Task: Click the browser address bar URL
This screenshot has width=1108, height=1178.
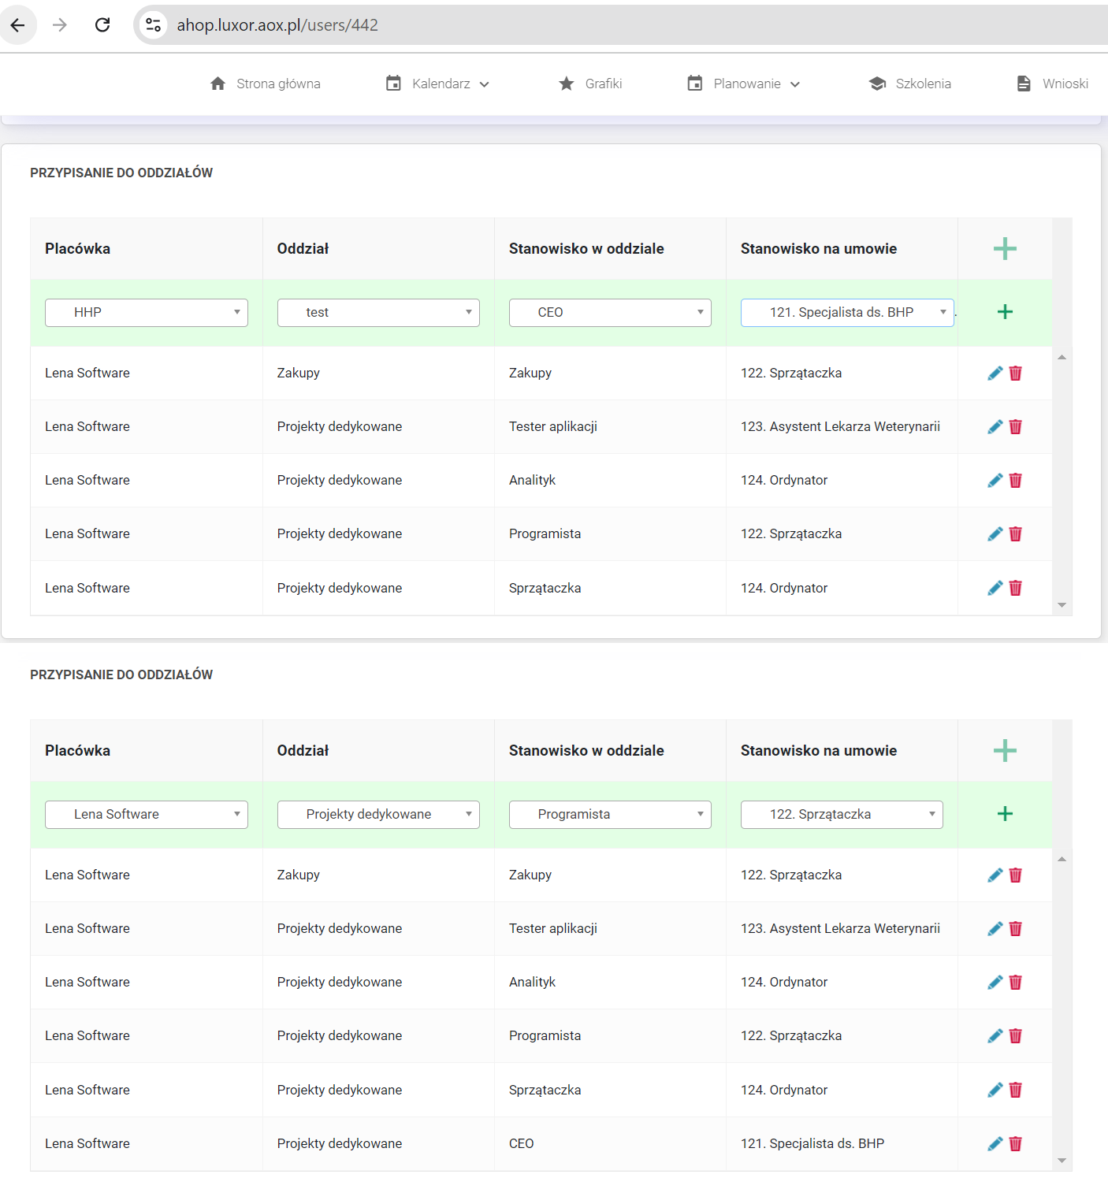Action: 277,25
